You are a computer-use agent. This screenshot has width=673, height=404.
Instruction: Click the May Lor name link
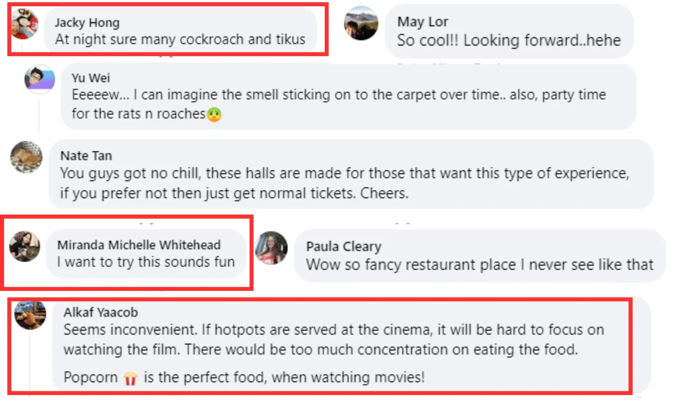click(422, 22)
